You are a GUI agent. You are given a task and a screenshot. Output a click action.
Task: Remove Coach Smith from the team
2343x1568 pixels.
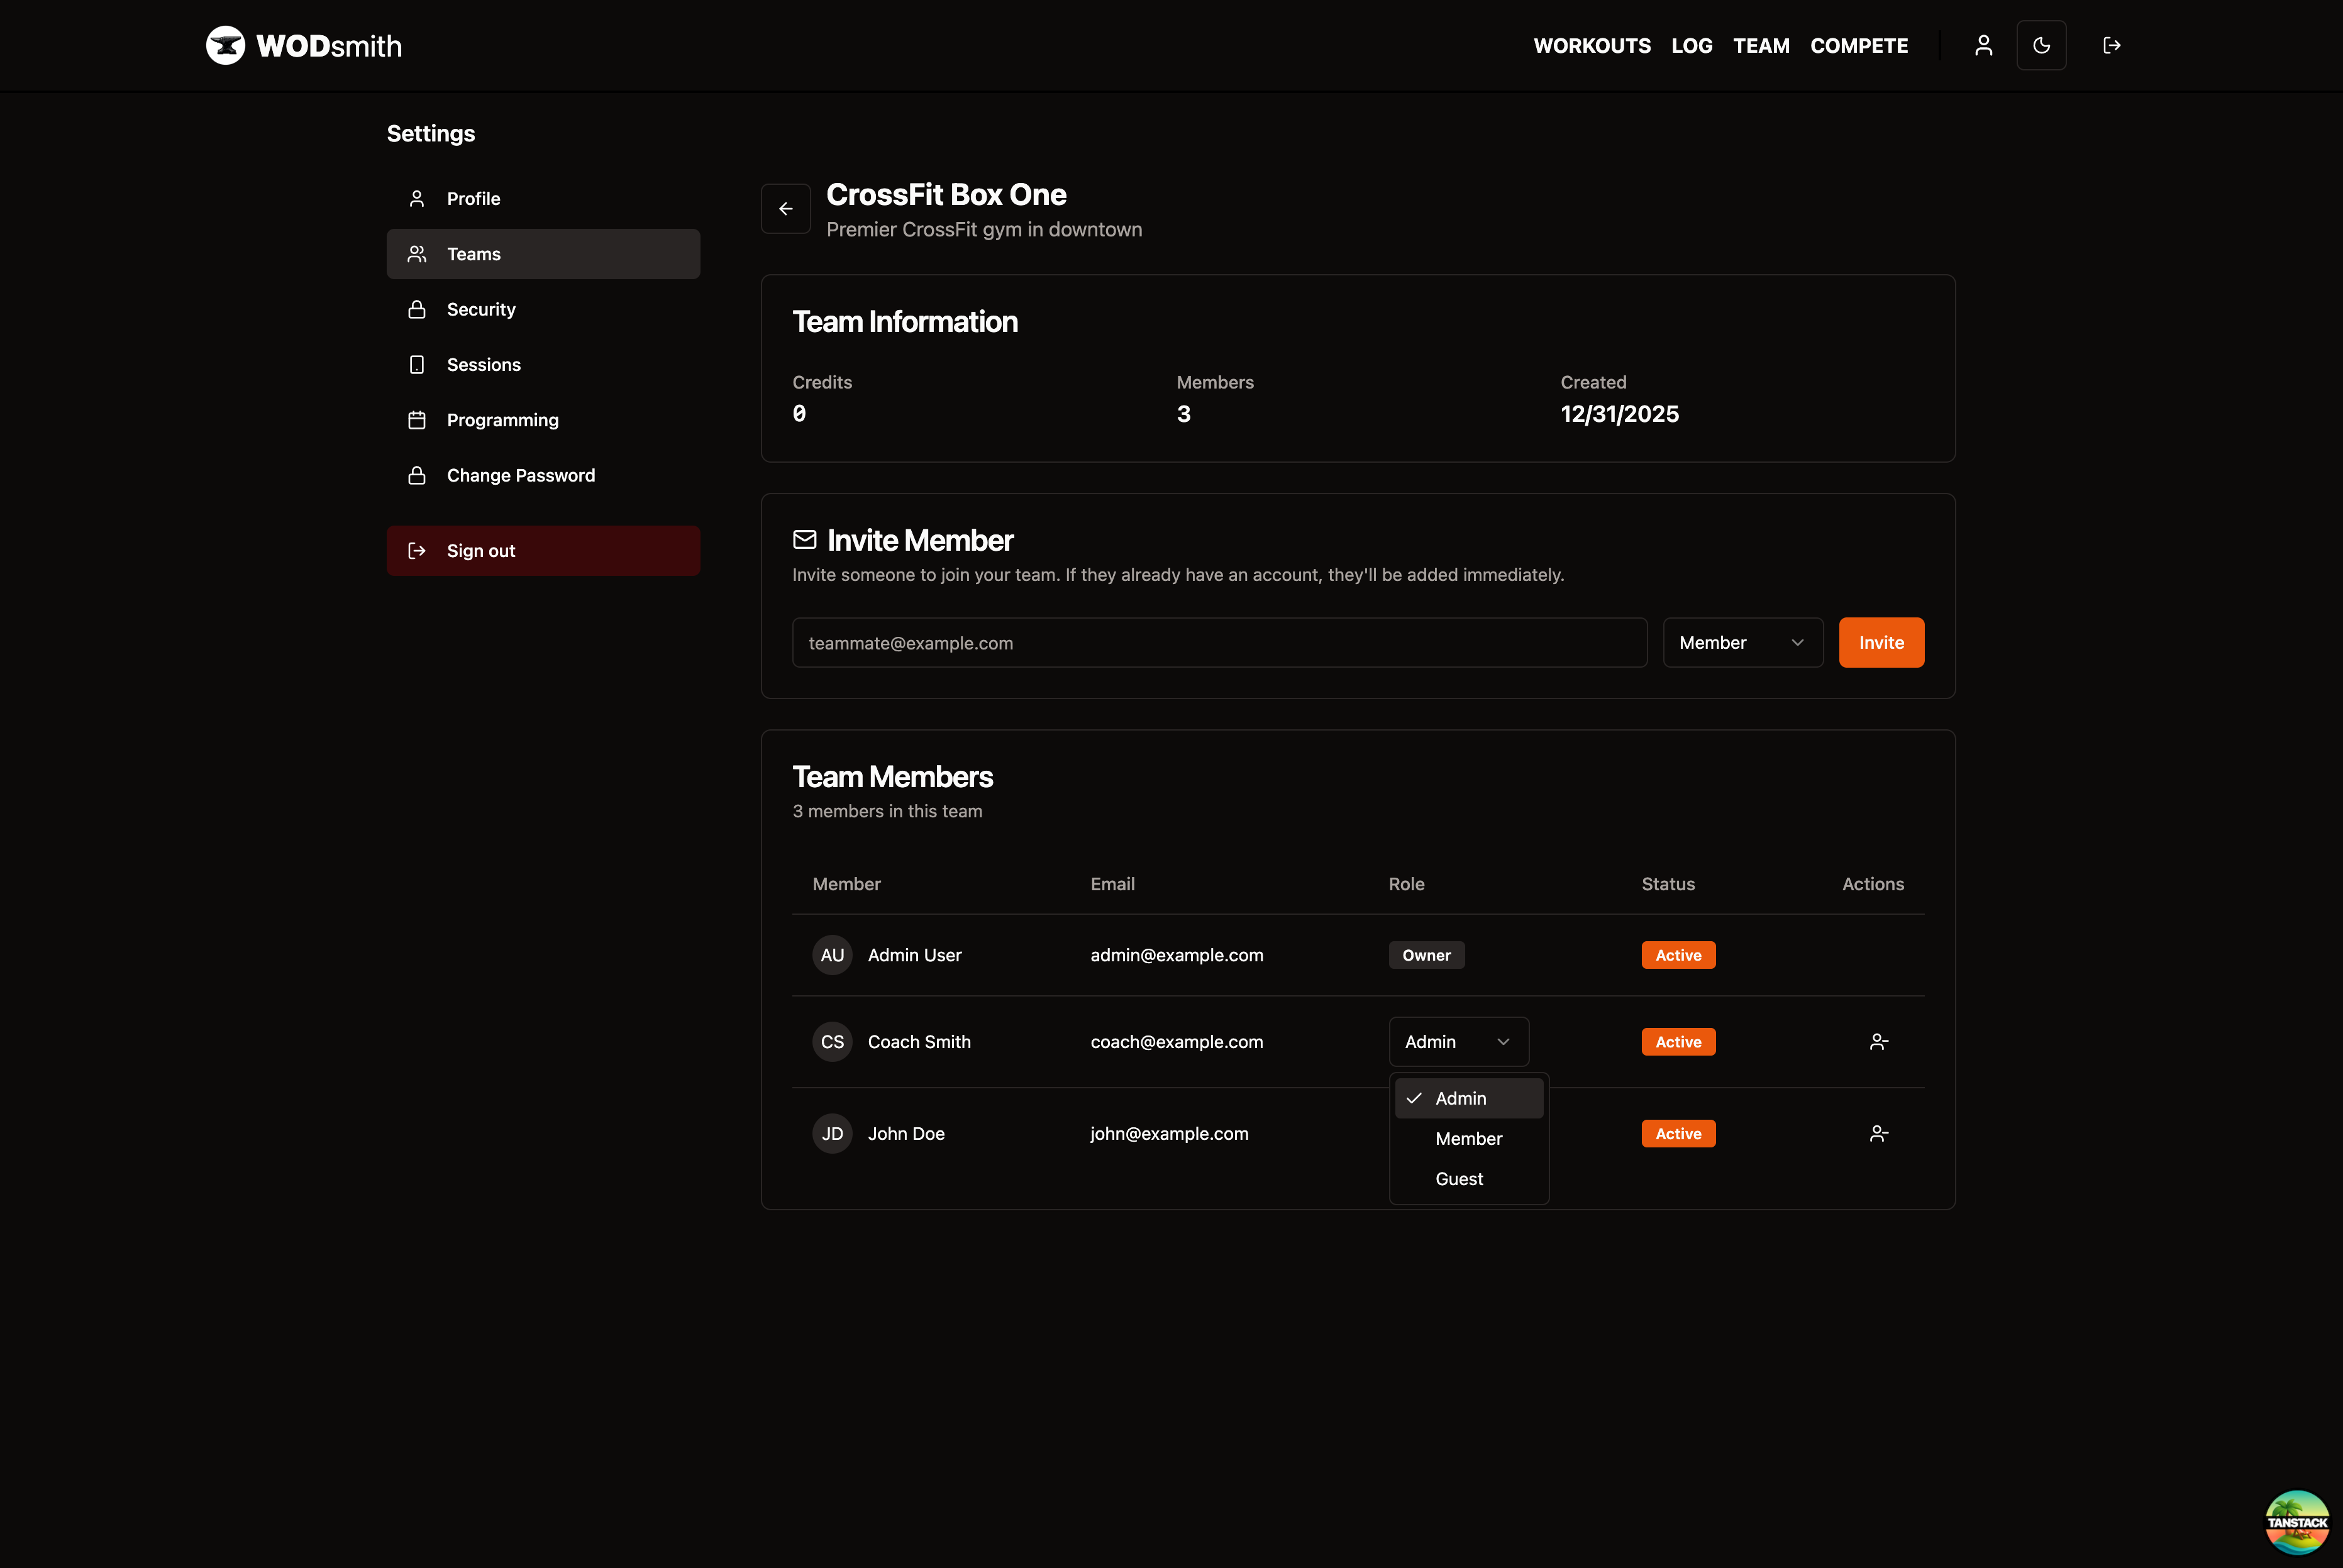1878,1042
